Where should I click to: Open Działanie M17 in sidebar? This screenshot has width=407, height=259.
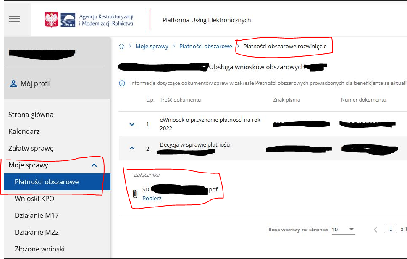coord(37,215)
